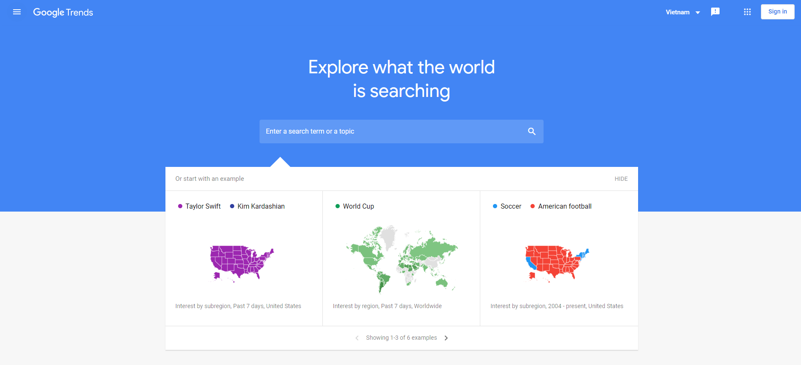
Task: Click the search magnifier icon
Action: [531, 131]
